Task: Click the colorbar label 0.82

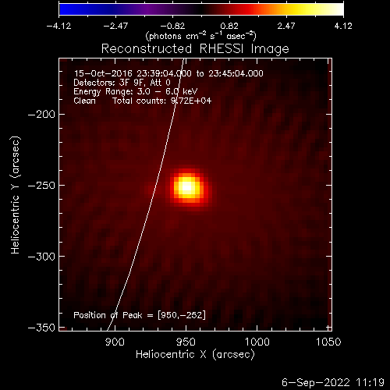Action: click(229, 26)
